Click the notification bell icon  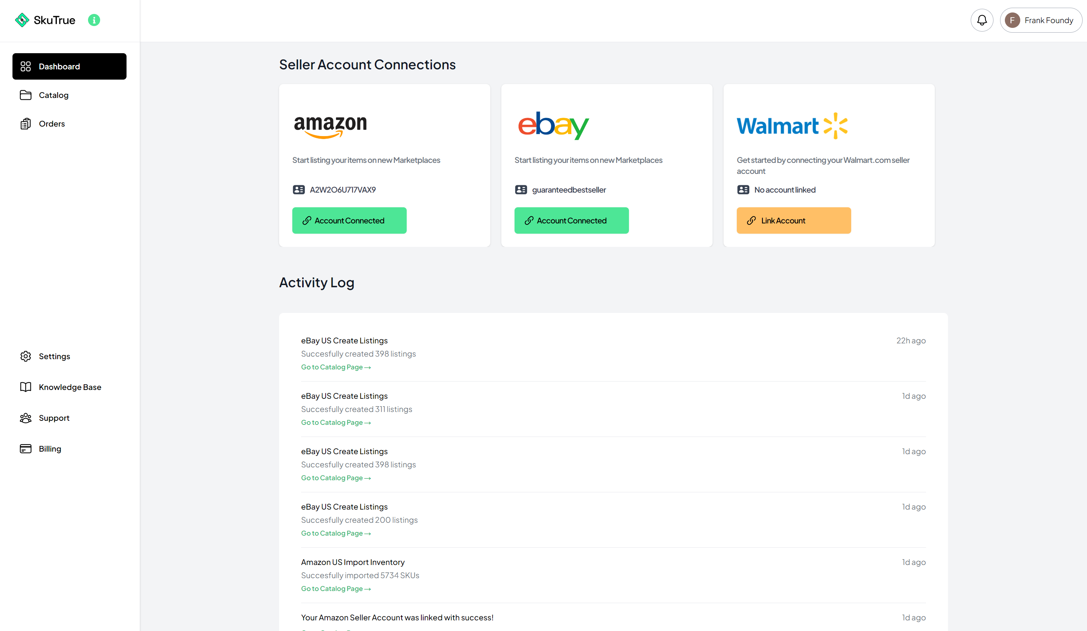pyautogui.click(x=982, y=20)
